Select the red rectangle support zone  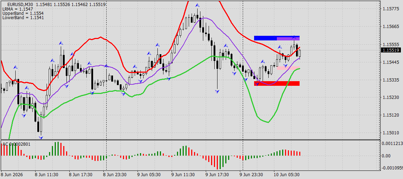click(x=277, y=83)
